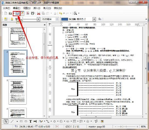Select the Text T tool
The width and height of the screenshot is (149, 130).
coord(30,121)
